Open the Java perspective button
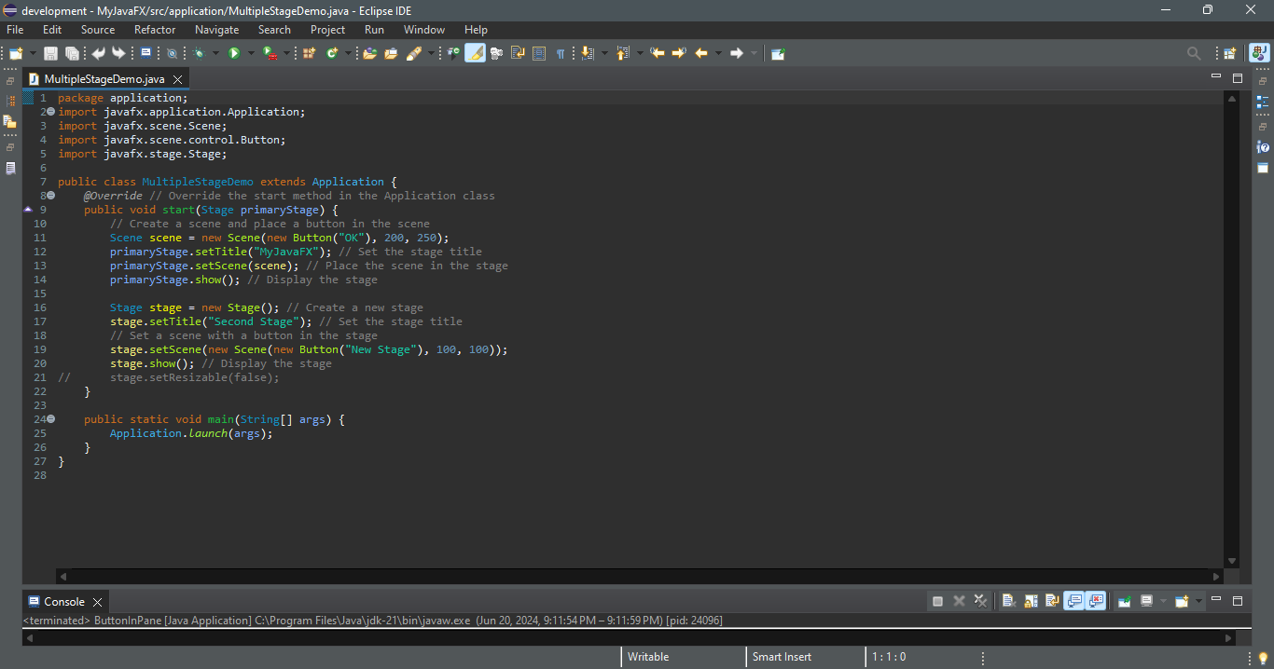Screen dimensions: 1274x669 pyautogui.click(x=1259, y=54)
